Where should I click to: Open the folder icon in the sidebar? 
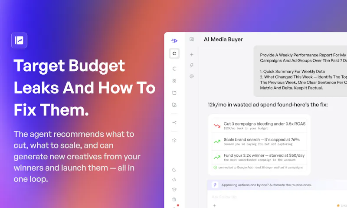point(174,93)
